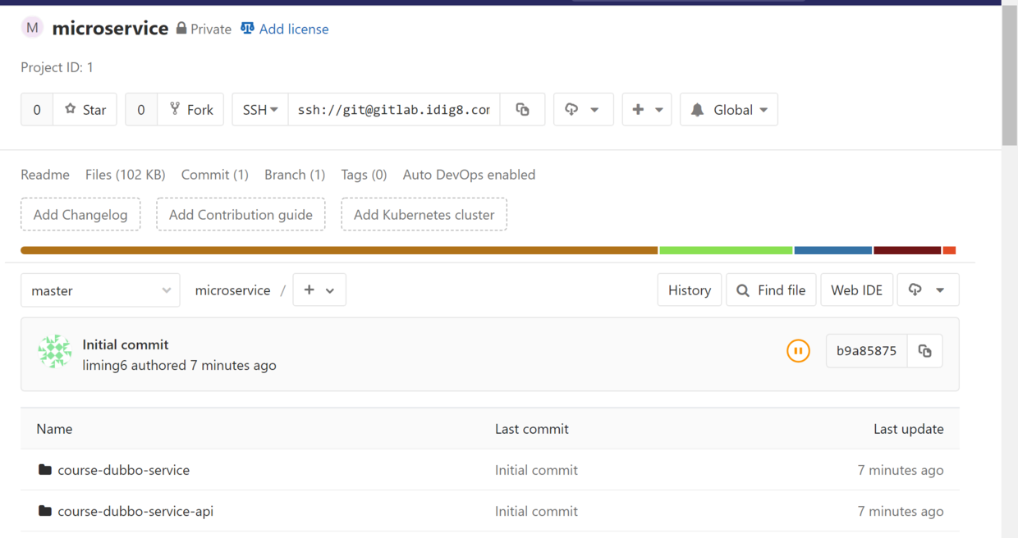Open the course-dubbo-service-api folder
1018x538 pixels.
(x=135, y=510)
